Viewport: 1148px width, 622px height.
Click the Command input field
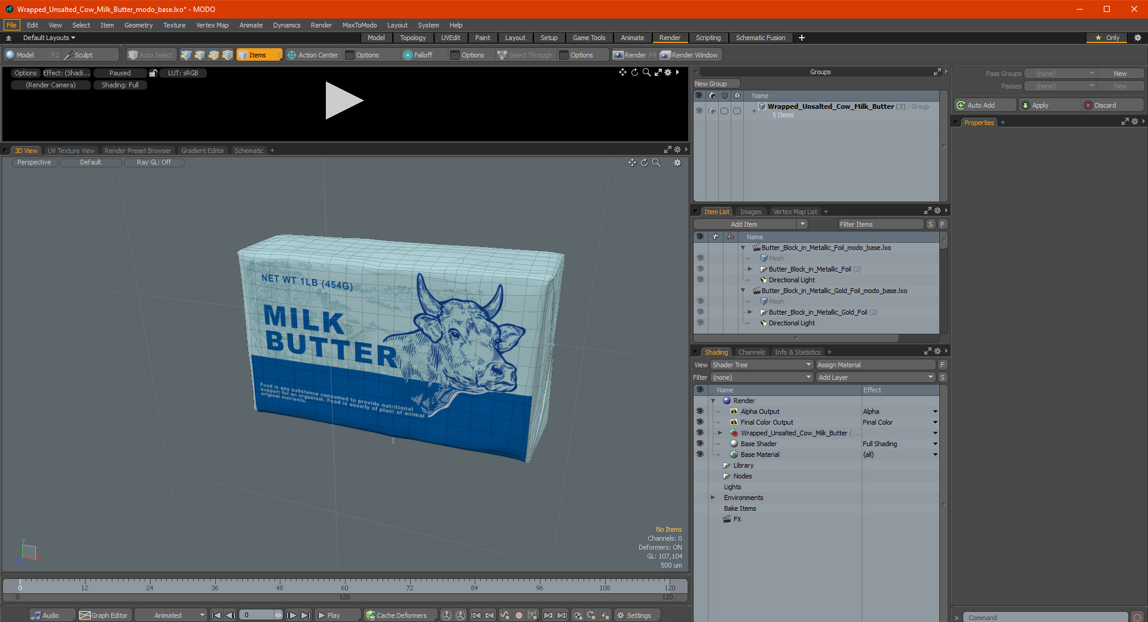coord(1045,617)
